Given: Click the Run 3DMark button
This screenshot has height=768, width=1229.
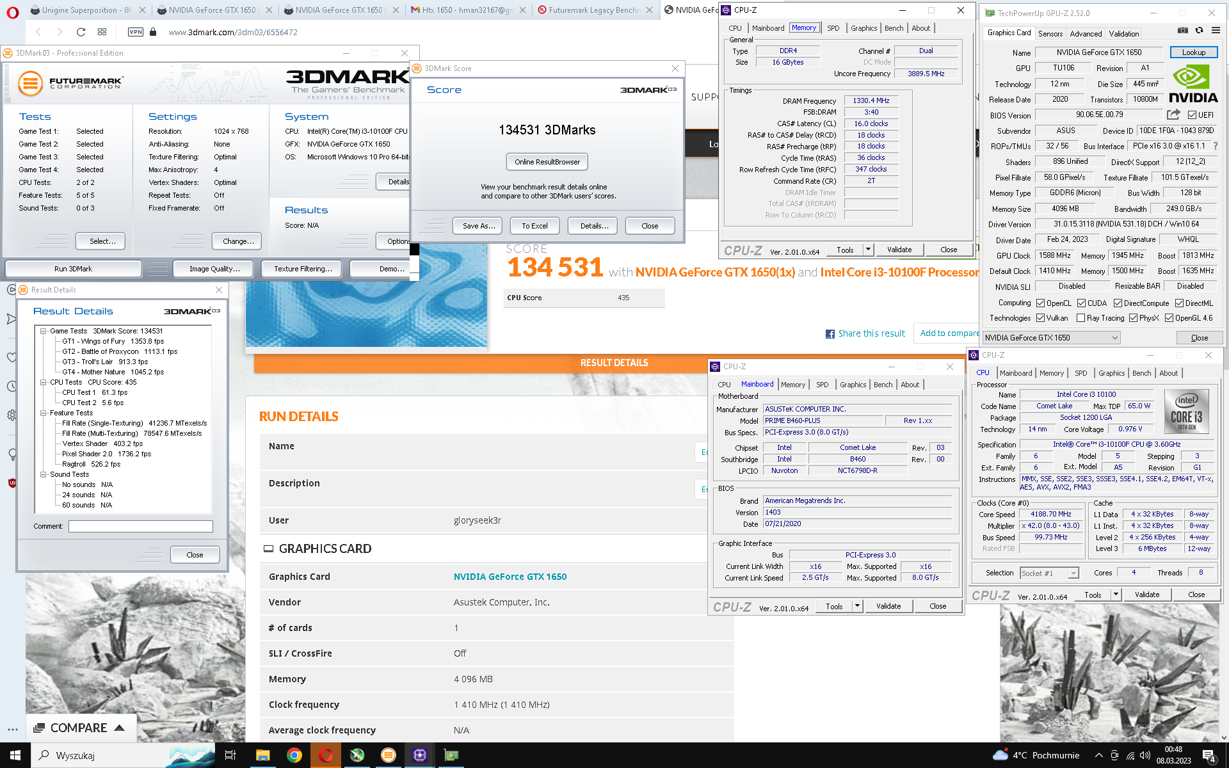Looking at the screenshot, I should (73, 269).
